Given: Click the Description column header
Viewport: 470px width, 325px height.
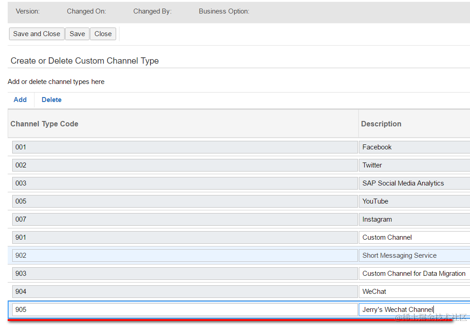Looking at the screenshot, I should (381, 124).
